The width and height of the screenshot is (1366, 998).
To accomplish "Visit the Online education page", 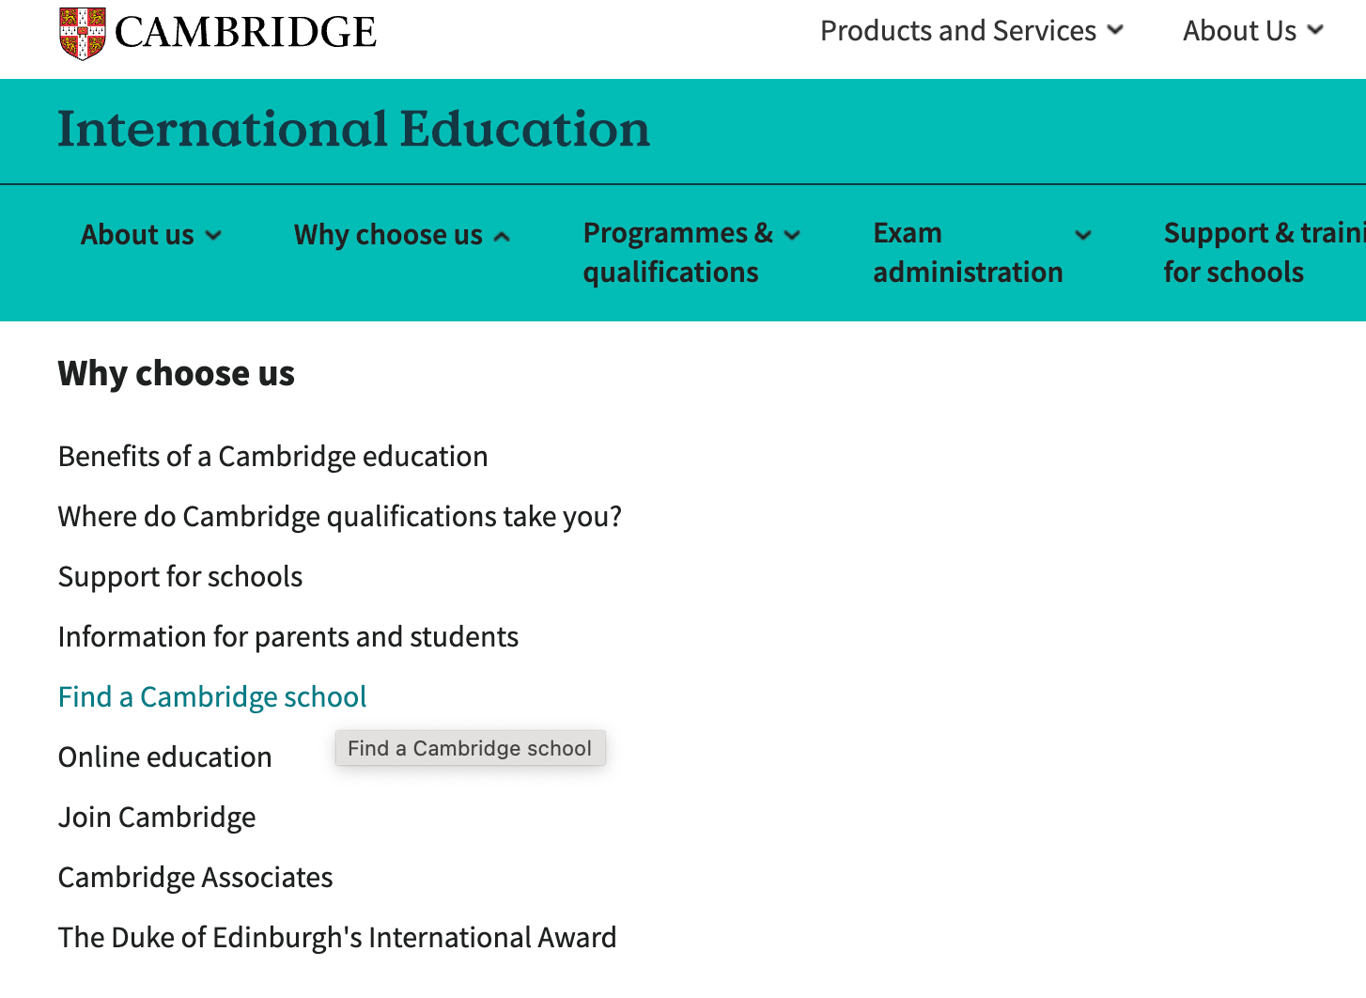I will (x=164, y=757).
